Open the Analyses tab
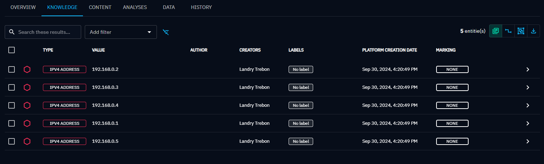The width and height of the screenshot is (544, 164). coord(135,7)
